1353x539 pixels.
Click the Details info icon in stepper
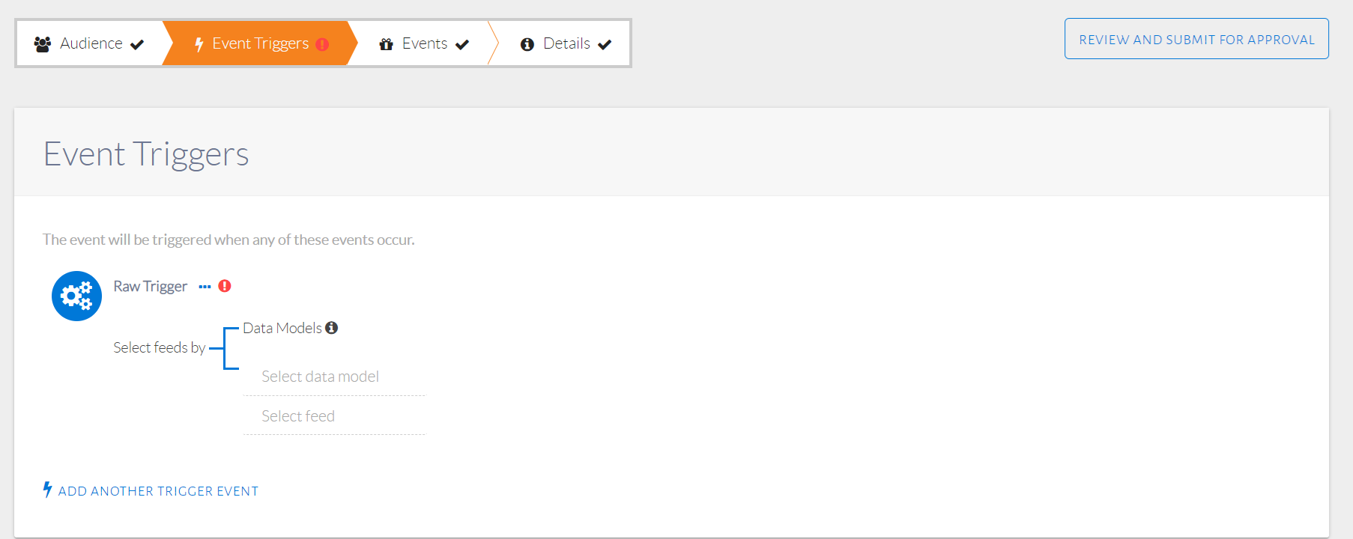(527, 44)
